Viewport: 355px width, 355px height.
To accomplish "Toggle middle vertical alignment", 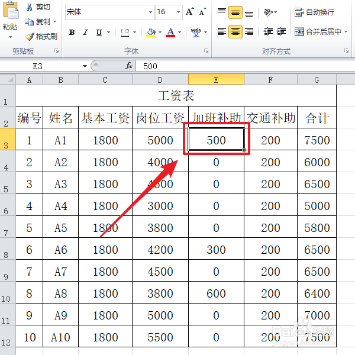I will click(235, 12).
